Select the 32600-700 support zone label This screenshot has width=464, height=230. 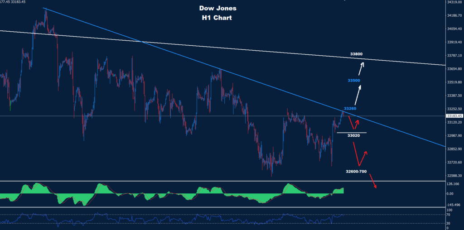(356, 171)
